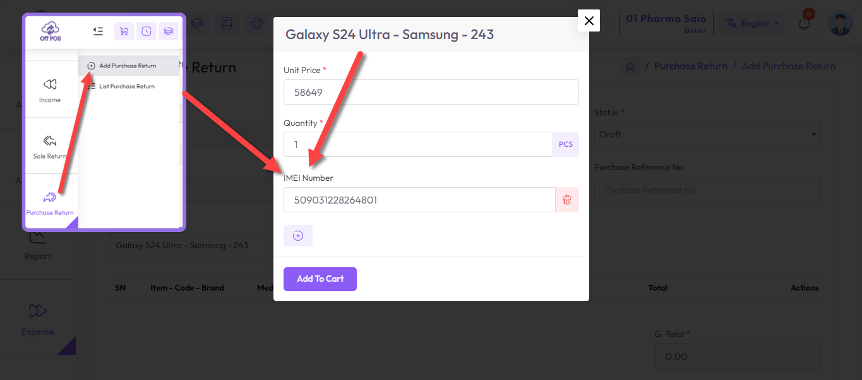The height and width of the screenshot is (380, 862).
Task: Delete the IMEI number row with trash icon
Action: coord(567,200)
